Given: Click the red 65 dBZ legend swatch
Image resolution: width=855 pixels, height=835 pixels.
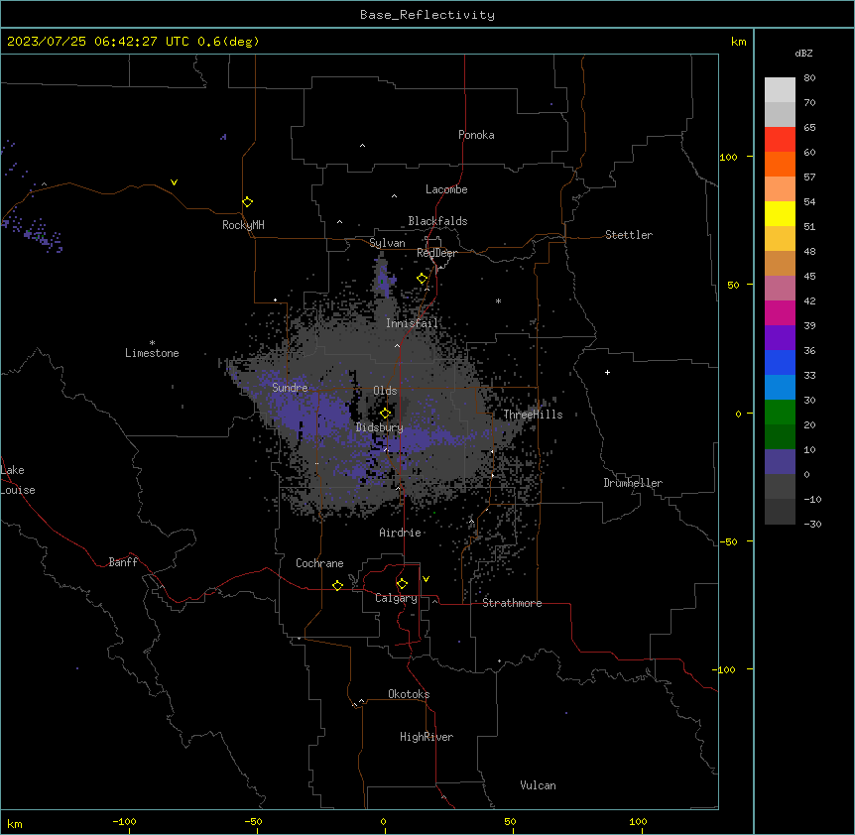Looking at the screenshot, I should 780,140.
